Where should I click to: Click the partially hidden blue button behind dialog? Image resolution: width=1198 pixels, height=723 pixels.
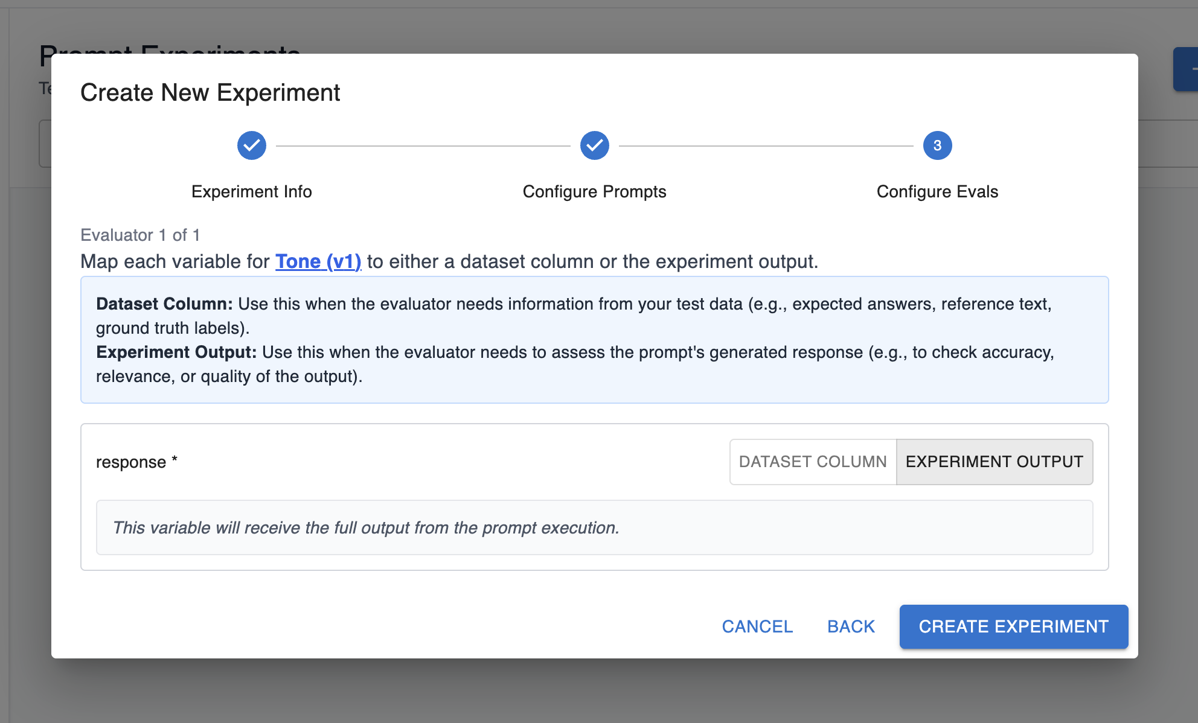tap(1187, 69)
